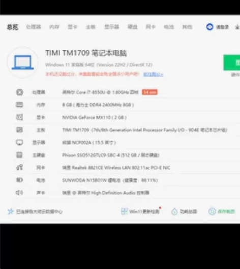Click the green 保存截图 link

click(x=226, y=212)
